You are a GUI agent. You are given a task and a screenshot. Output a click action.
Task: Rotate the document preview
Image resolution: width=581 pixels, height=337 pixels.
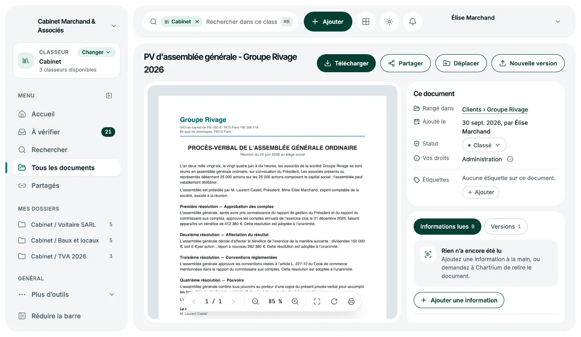coord(334,301)
